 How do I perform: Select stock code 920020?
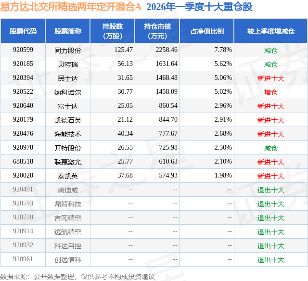coord(23,175)
